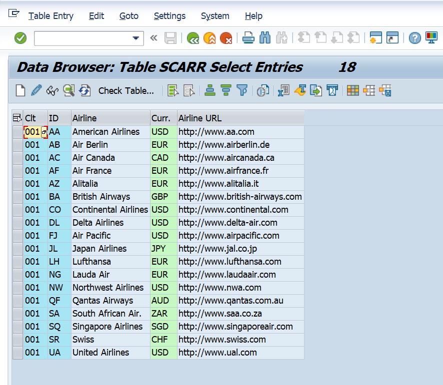
Task: Click the Curr. column header
Action: click(163, 118)
